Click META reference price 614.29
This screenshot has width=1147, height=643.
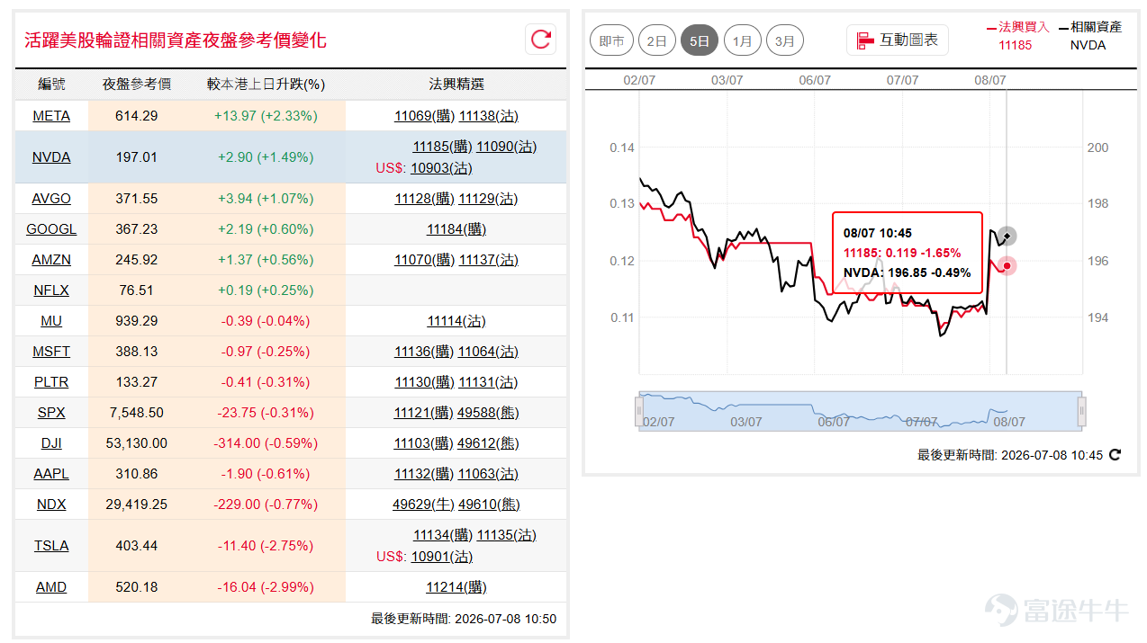coord(137,116)
